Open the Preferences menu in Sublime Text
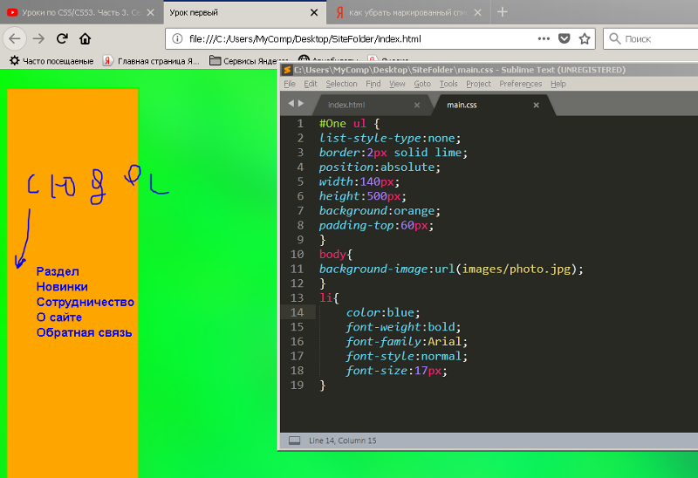 click(520, 84)
